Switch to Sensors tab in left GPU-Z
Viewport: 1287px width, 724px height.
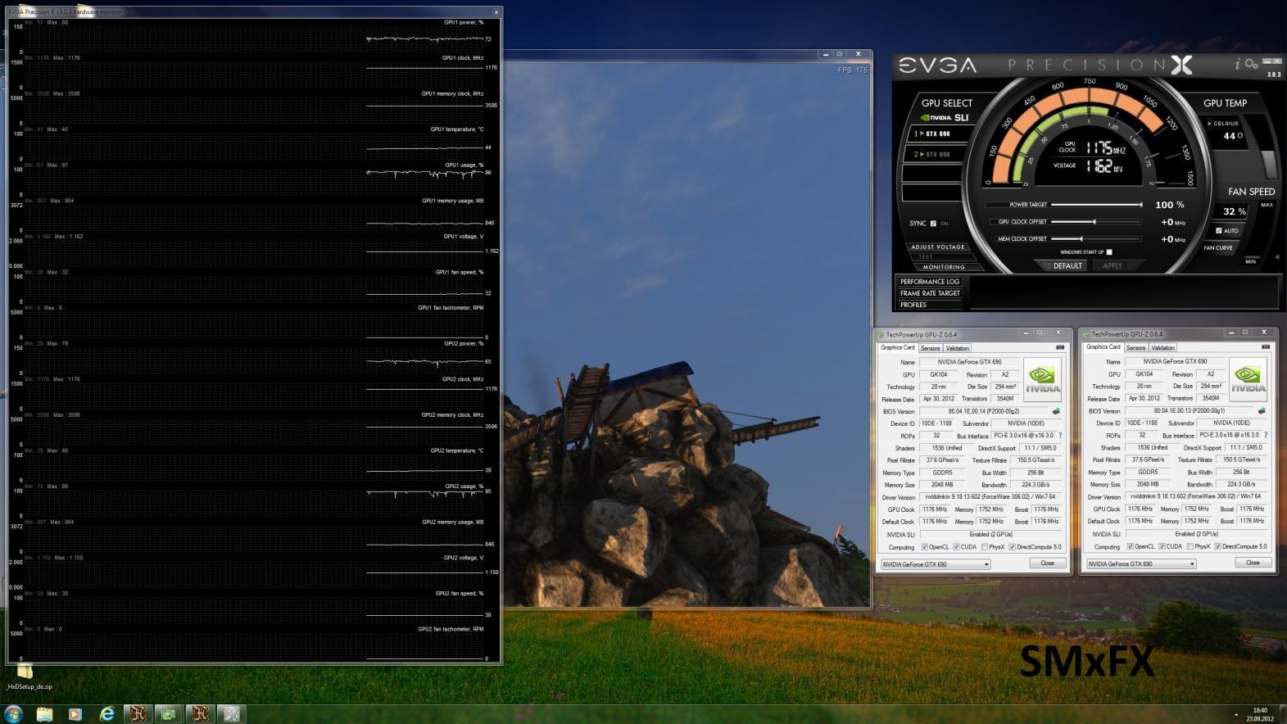pos(930,348)
